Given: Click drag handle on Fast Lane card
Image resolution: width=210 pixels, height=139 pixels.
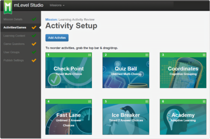Looking at the screenshot, I should (89, 101).
